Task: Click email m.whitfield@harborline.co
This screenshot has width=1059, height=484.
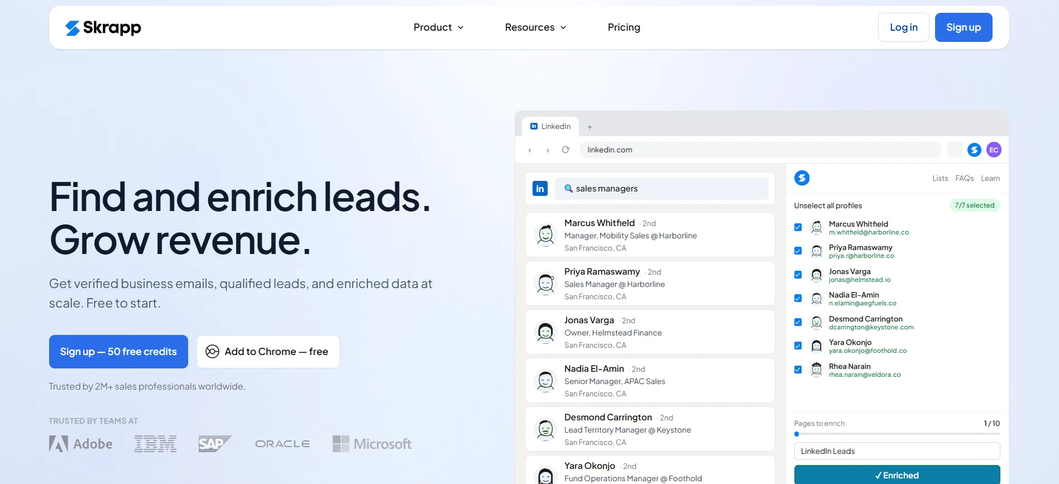Action: tap(869, 232)
